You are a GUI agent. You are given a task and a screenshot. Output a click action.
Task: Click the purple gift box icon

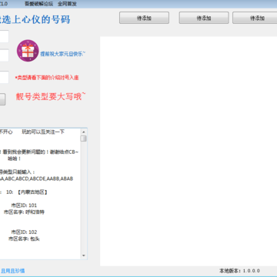[28, 51]
